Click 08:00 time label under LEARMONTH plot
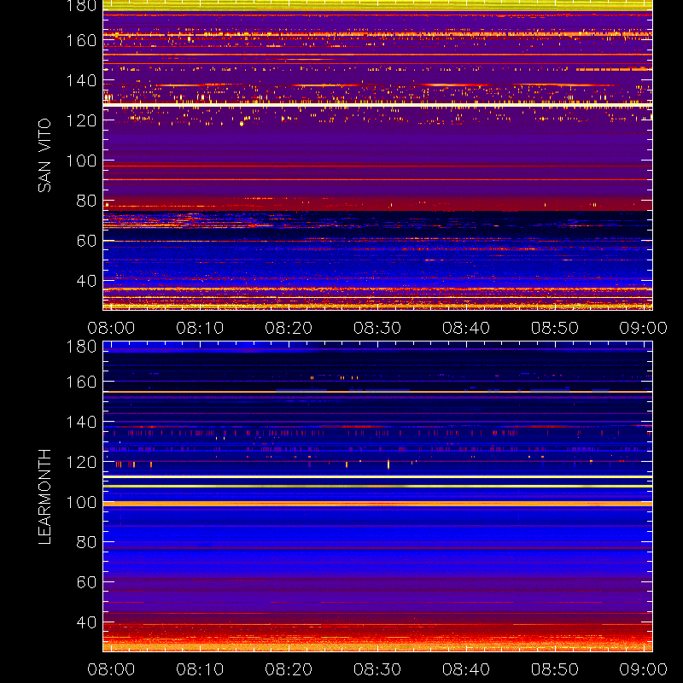 pyautogui.click(x=111, y=669)
